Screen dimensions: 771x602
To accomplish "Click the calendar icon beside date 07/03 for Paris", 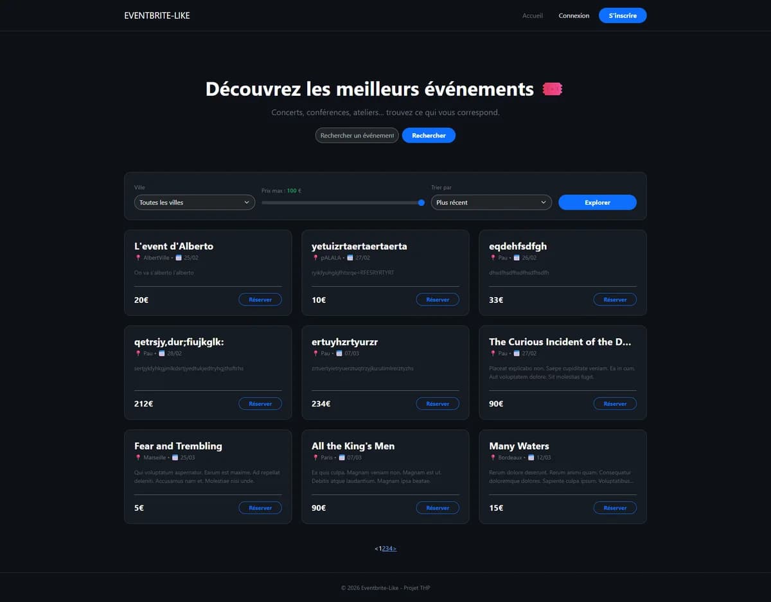I will point(341,458).
